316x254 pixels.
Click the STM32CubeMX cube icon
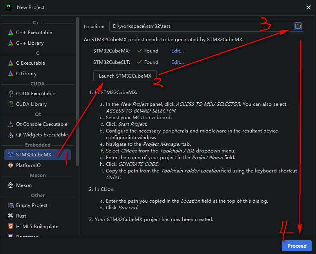click(x=11, y=154)
